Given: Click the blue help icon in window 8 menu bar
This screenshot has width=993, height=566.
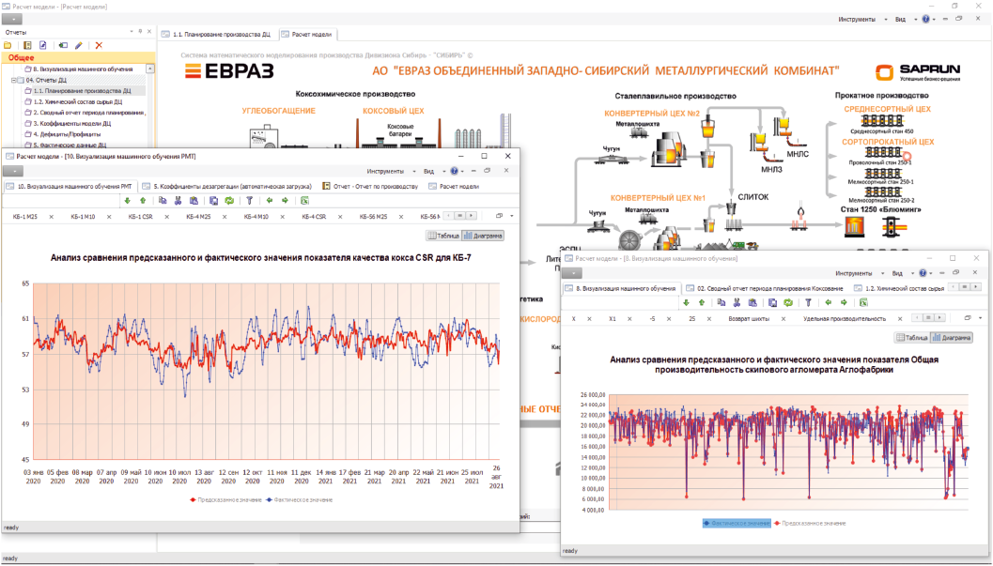Looking at the screenshot, I should (923, 273).
